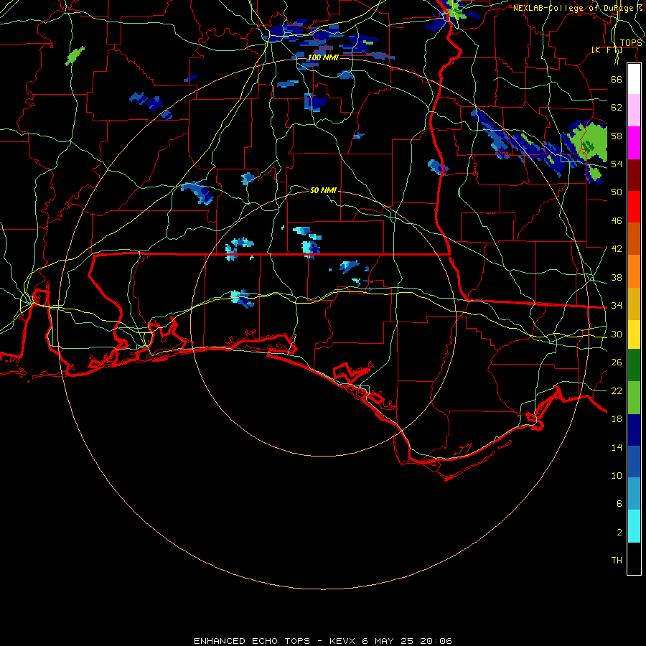Click the "K FT" units label
646x646 pixels.
607,50
